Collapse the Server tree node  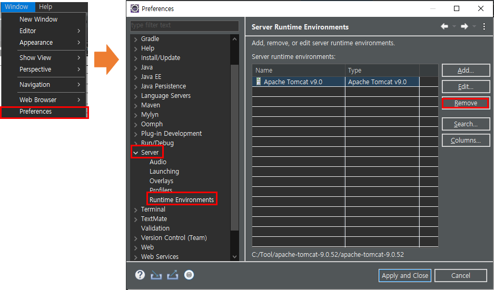click(x=135, y=153)
